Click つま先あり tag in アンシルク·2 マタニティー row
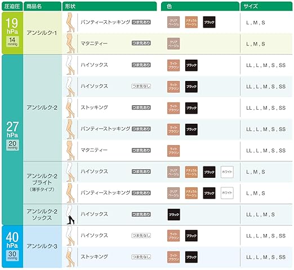294x270 pixels. click(141, 150)
